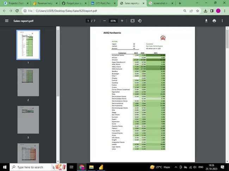Open Power BI from taskbar
229x171 pixels.
[x=101, y=167]
